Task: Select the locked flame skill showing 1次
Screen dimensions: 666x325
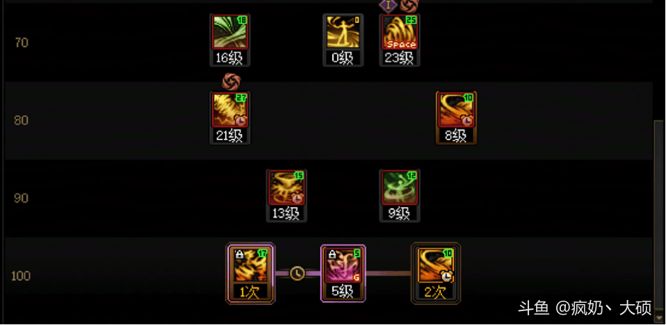Action: pos(250,265)
